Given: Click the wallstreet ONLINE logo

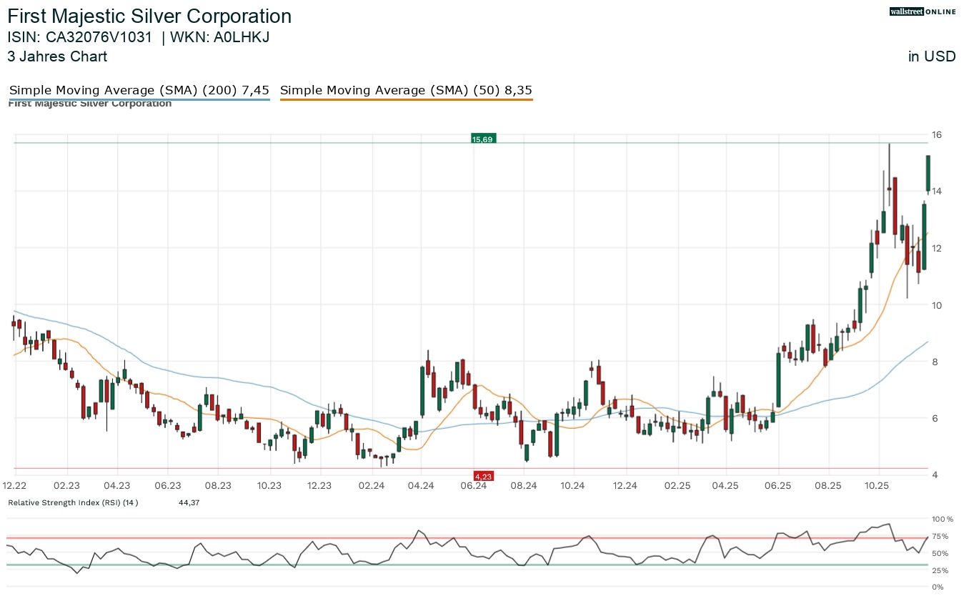Looking at the screenshot, I should click(923, 11).
